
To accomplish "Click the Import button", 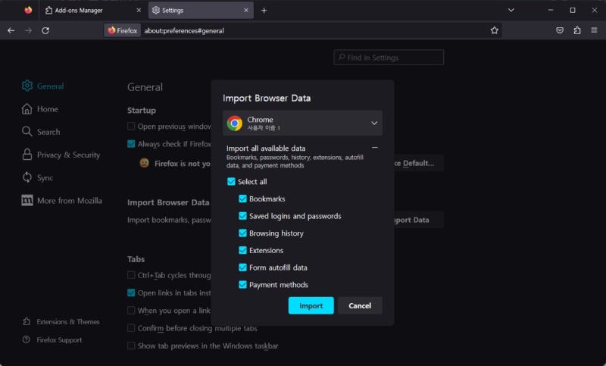I will pyautogui.click(x=311, y=305).
